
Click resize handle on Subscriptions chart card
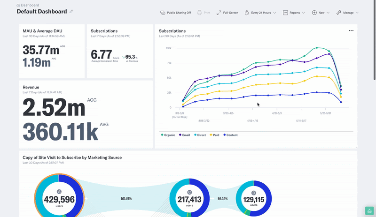[x=356, y=147]
